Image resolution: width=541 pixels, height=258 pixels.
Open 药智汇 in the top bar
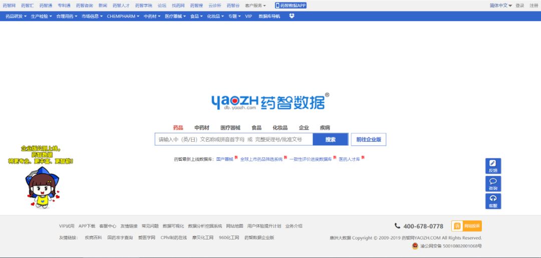27,6
